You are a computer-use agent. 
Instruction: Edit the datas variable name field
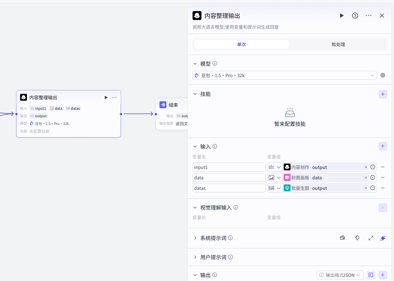(x=229, y=188)
